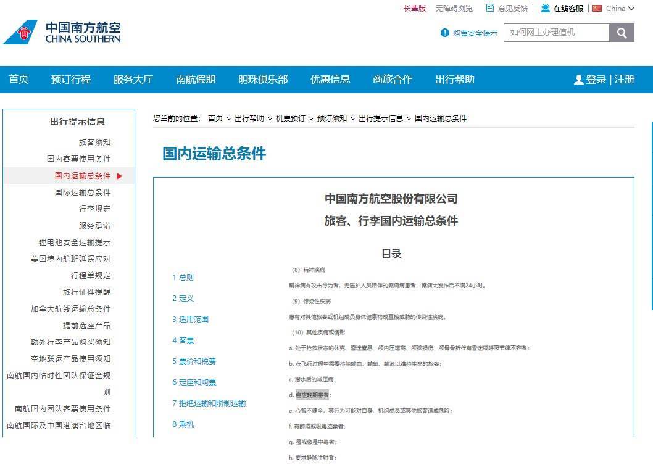Click the 注册 register link
Screen dimensions: 653x467
coord(625,80)
